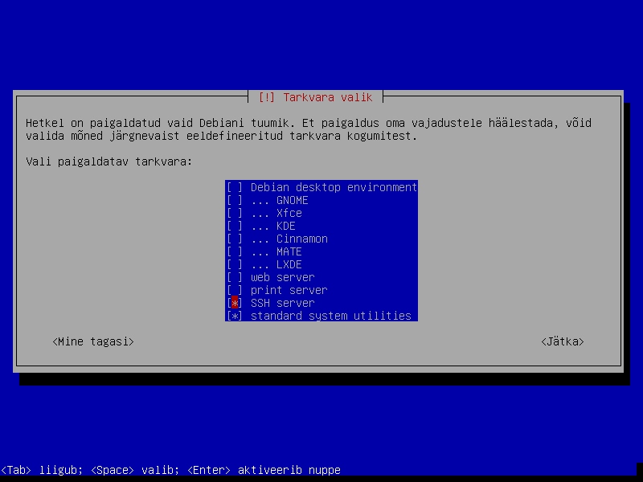Click the 'Debian desktop environment' label
Viewport: 643px width, 482px height.
pyautogui.click(x=334, y=187)
